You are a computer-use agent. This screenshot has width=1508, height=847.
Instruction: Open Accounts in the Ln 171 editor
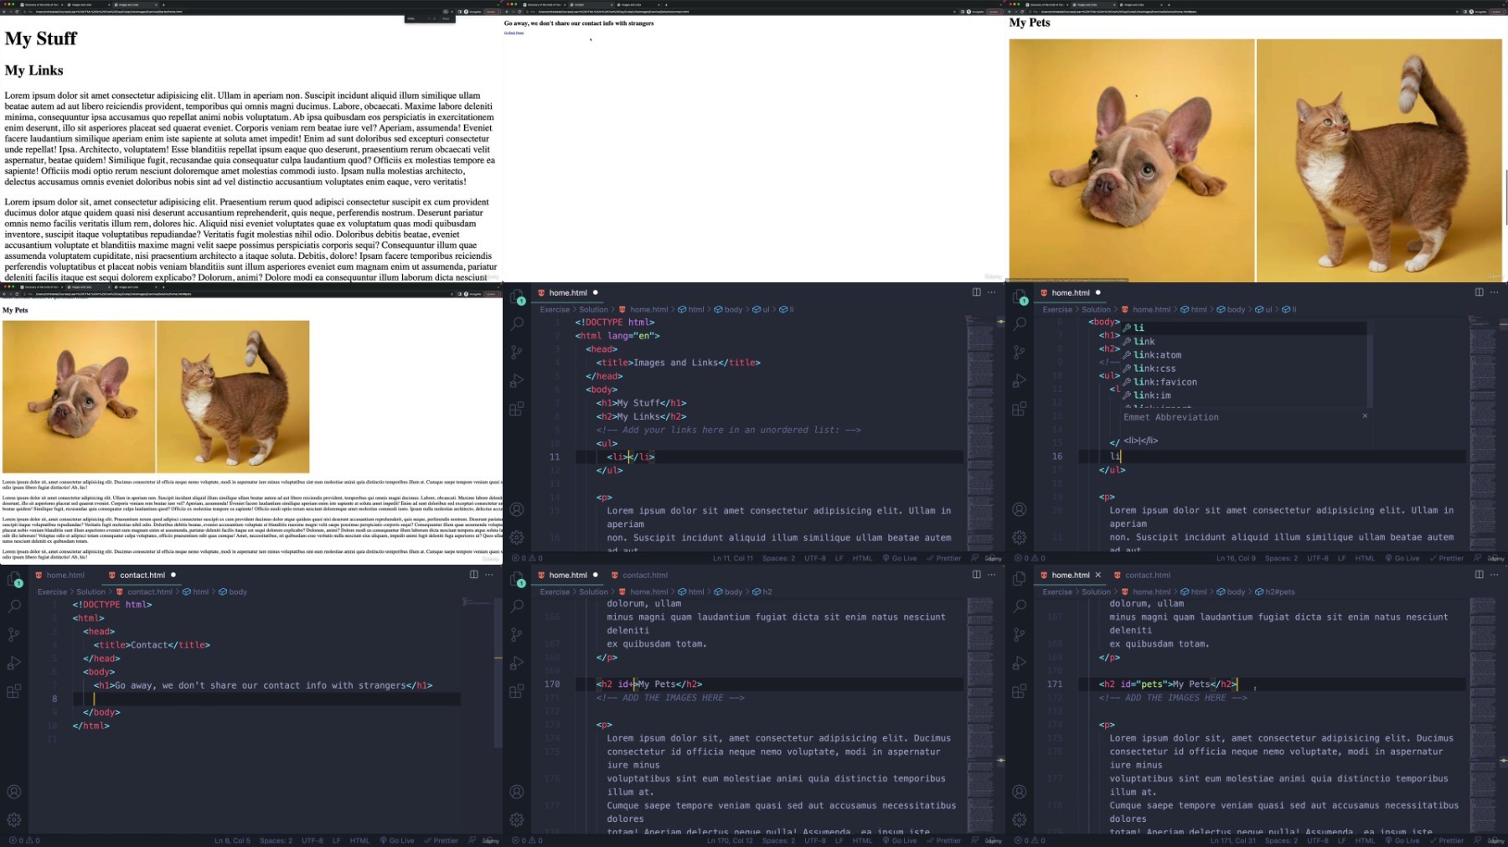tap(1020, 792)
